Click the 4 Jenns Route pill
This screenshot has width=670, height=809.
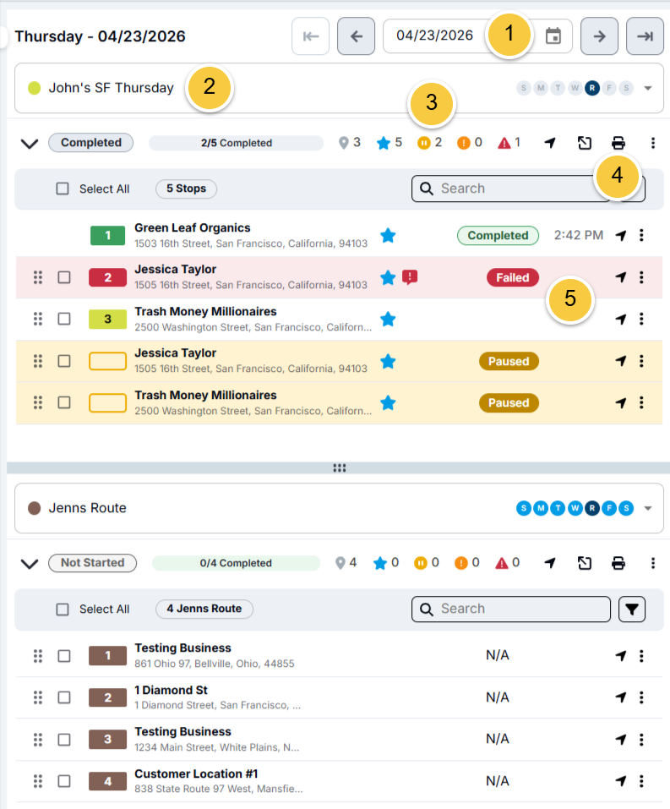(204, 609)
